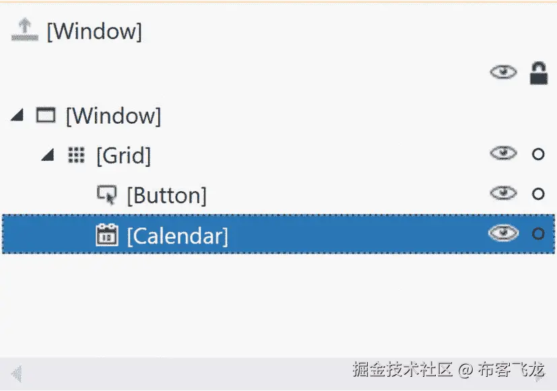Collapse the Window tree node
The width and height of the screenshot is (557, 391).
pos(18,116)
